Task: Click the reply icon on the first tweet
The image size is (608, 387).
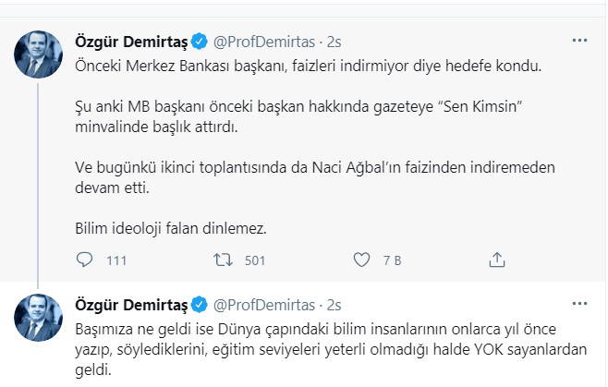Action: (x=84, y=260)
